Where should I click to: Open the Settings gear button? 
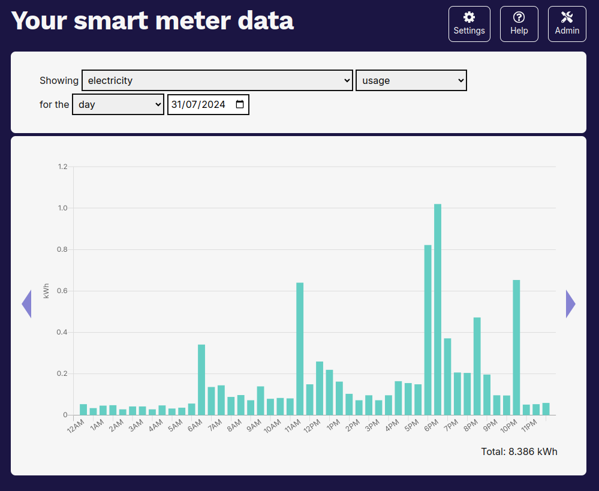tap(469, 24)
